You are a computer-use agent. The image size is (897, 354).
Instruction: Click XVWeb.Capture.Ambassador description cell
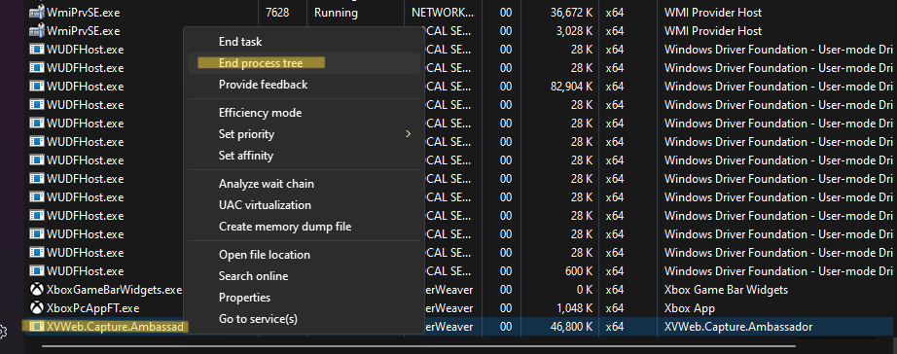[738, 327]
